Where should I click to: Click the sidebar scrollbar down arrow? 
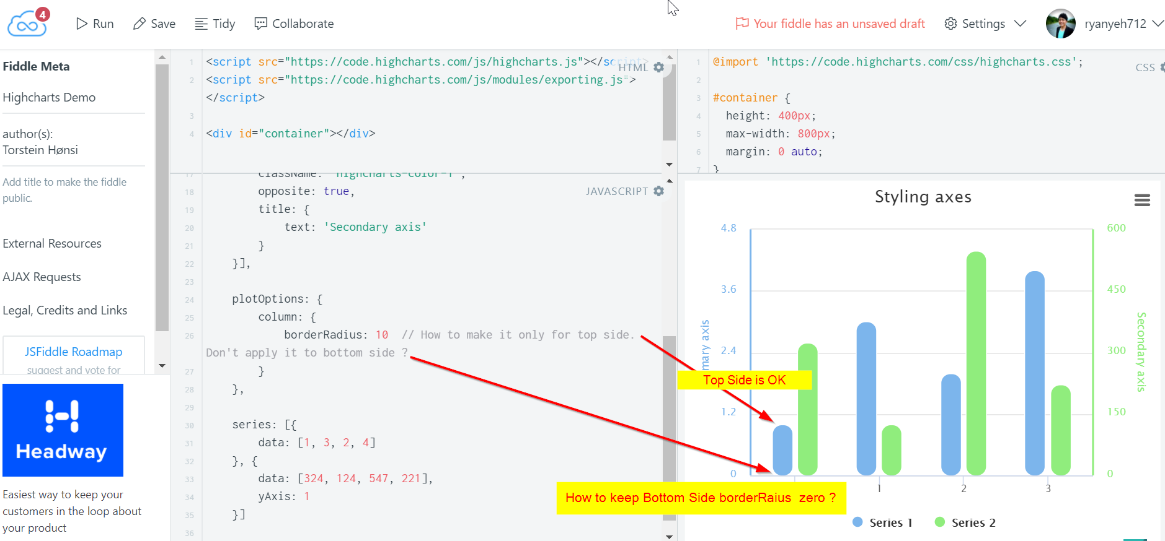coord(162,366)
